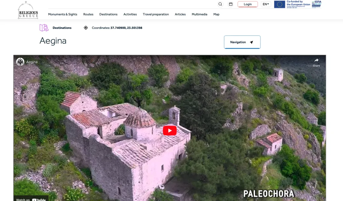Click the Navigation button

click(x=242, y=42)
